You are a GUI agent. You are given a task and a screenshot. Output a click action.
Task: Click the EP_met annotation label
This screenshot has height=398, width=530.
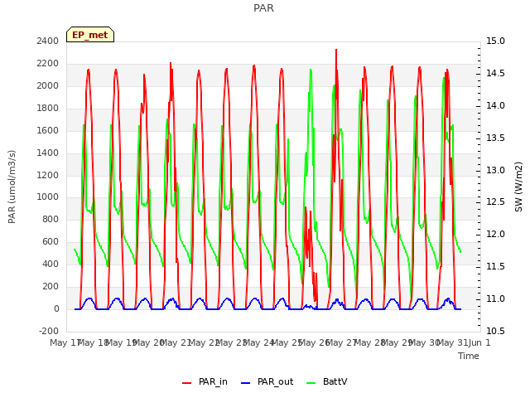[90, 35]
